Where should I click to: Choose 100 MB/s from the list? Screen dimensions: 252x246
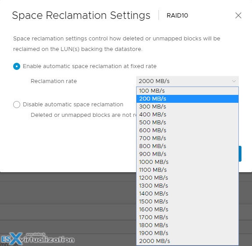click(x=187, y=91)
